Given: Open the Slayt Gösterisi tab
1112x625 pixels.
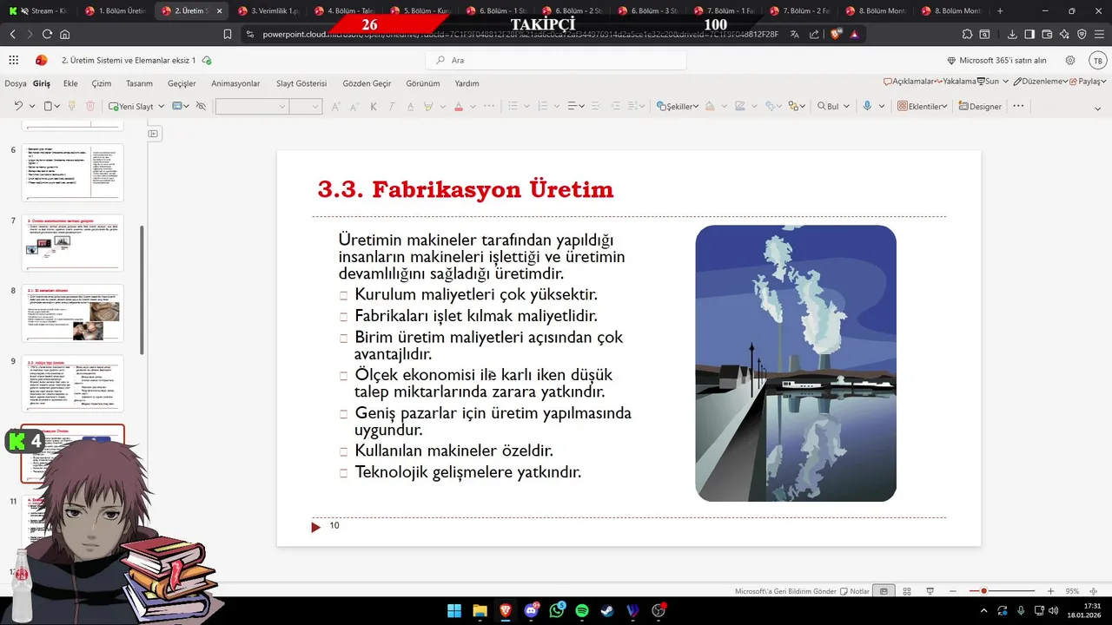Looking at the screenshot, I should [301, 83].
